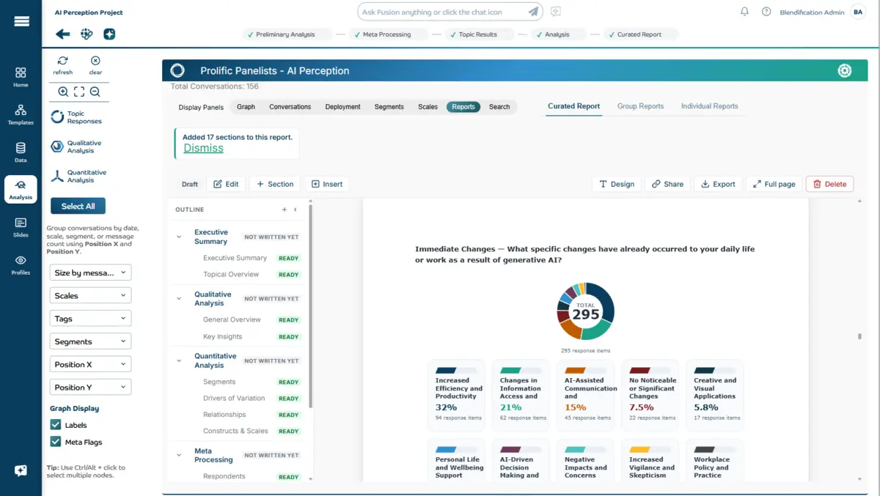Collapse Quantitative Analysis outline section

tap(179, 360)
